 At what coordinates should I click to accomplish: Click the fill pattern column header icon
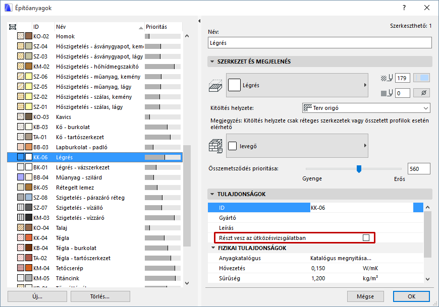click(12, 26)
